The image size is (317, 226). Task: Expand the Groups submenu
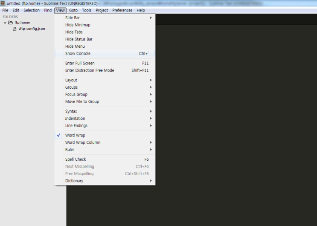105,87
